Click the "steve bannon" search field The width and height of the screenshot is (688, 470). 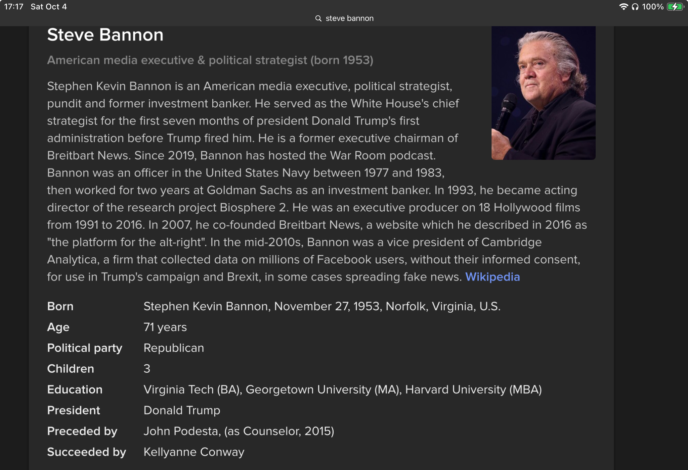point(349,18)
